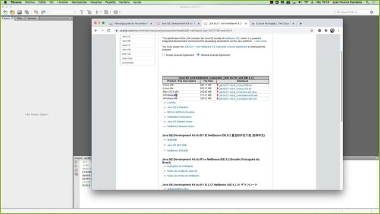Reload the Oracle page in Chrome
Image resolution: width=380 pixels, height=214 pixels.
pyautogui.click(x=109, y=30)
